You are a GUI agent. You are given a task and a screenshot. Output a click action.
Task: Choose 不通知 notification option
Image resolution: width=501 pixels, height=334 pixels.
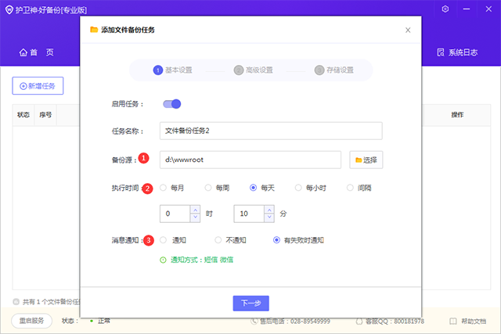click(x=218, y=240)
